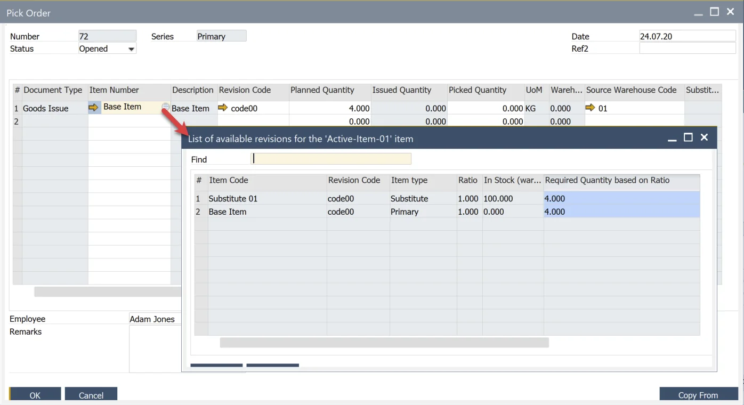Click the Copy From button
The image size is (744, 405).
click(x=698, y=395)
